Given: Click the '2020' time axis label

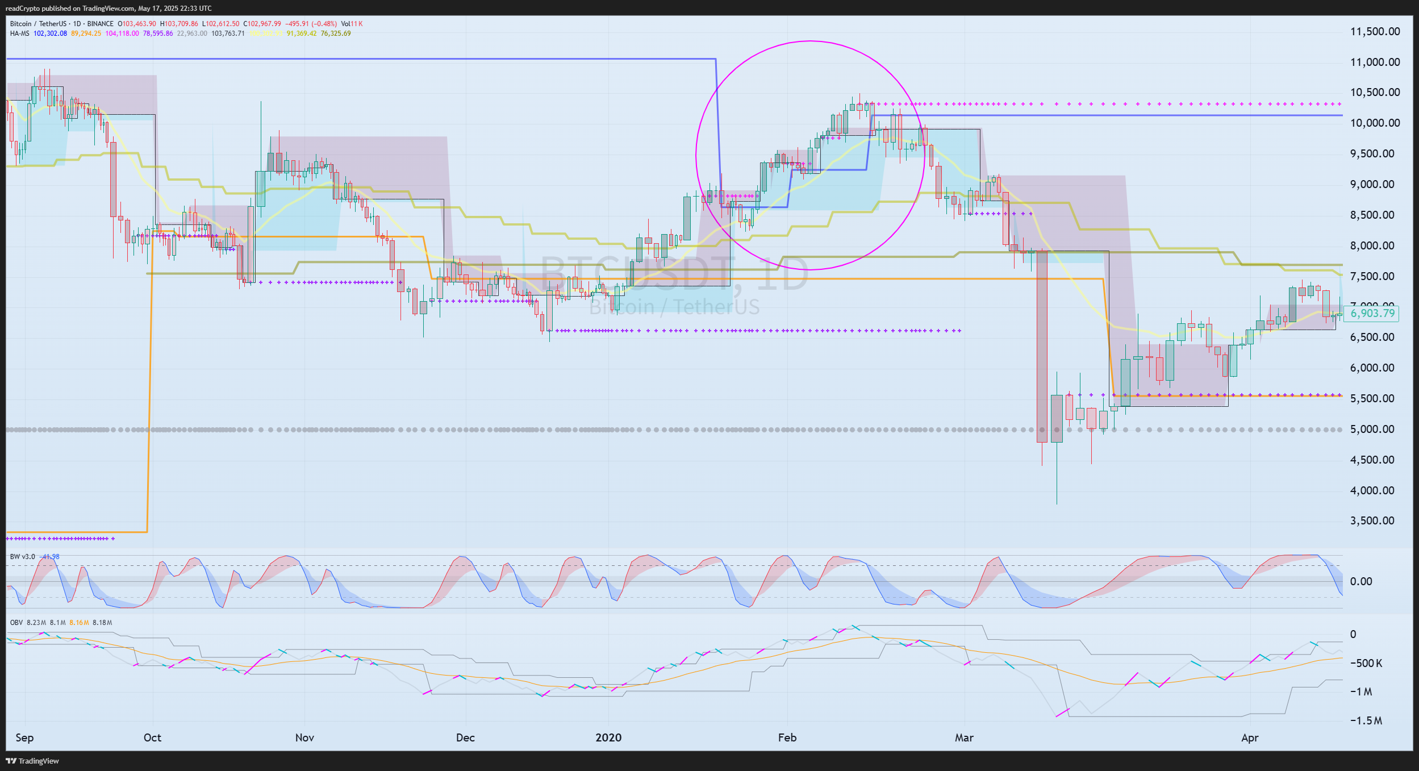Looking at the screenshot, I should tap(608, 738).
